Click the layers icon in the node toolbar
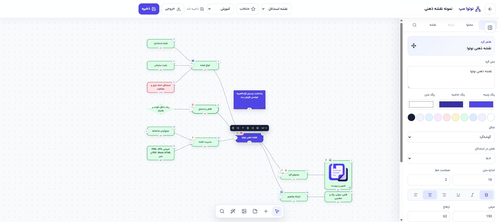The image size is (499, 222). (x=258, y=128)
